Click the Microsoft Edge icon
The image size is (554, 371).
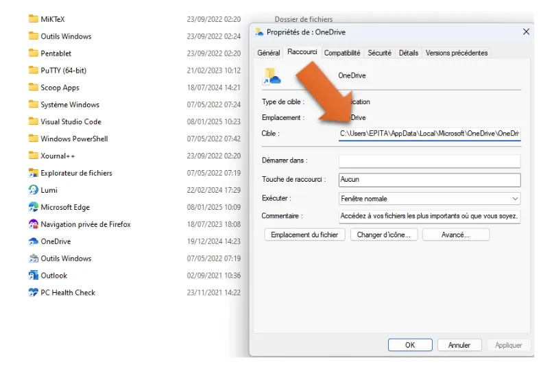click(x=33, y=206)
